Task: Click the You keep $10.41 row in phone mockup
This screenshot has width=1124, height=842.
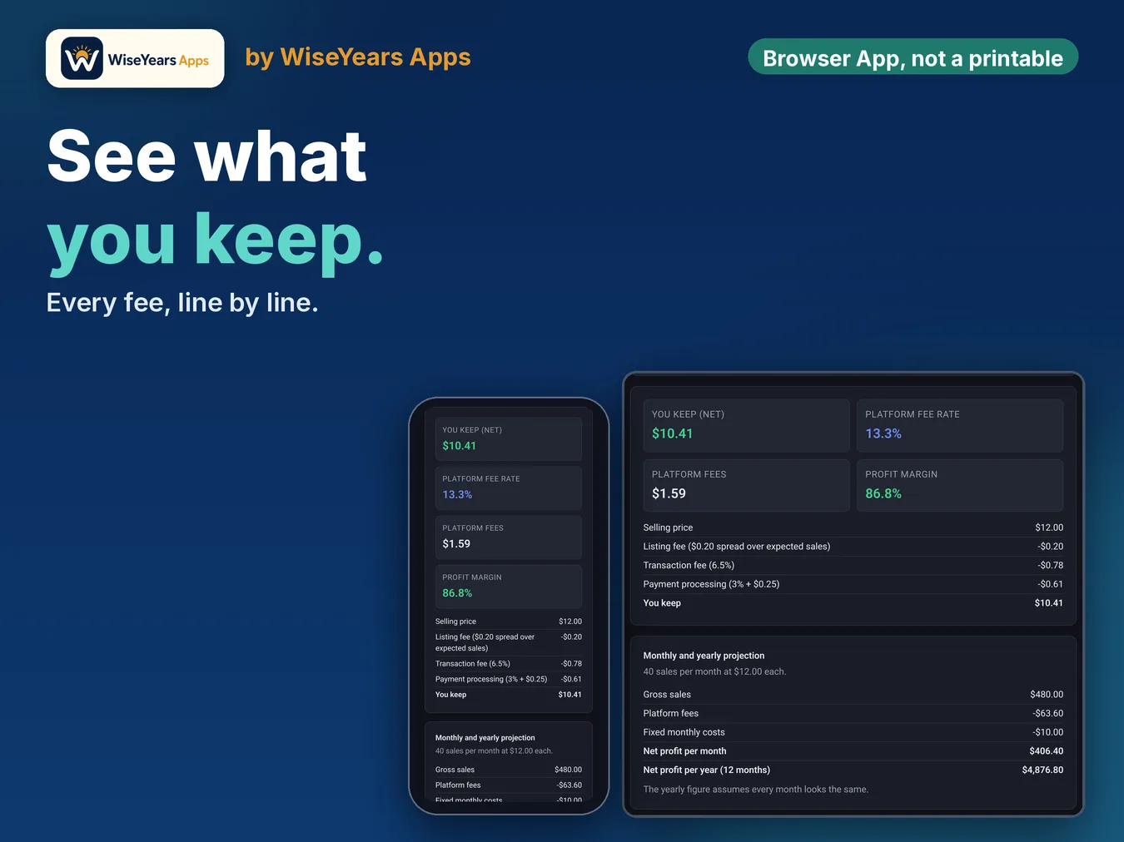Action: coord(508,695)
